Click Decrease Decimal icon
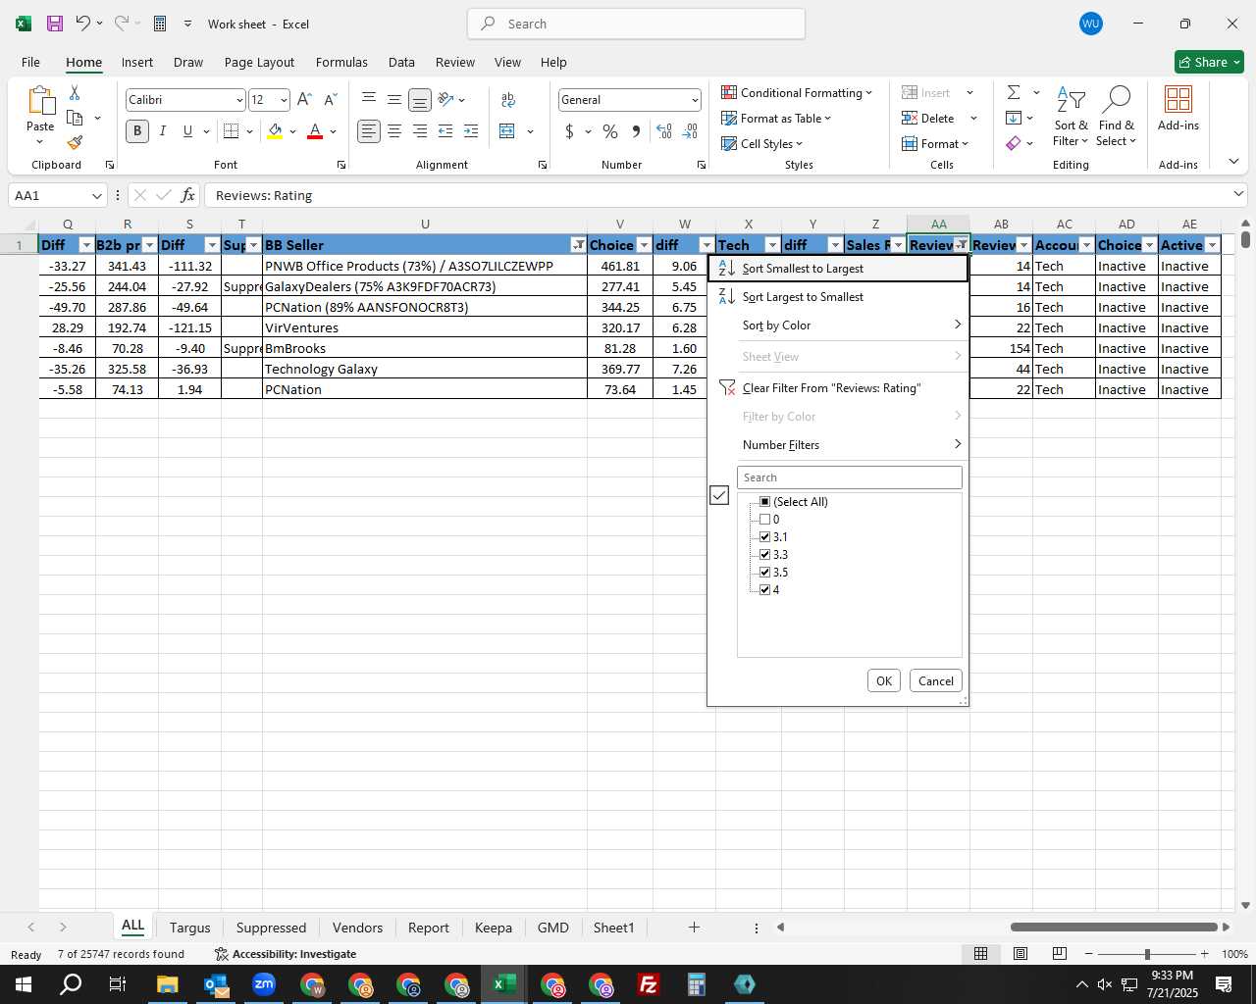 coord(690,130)
